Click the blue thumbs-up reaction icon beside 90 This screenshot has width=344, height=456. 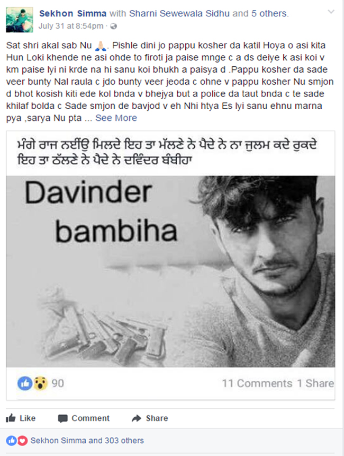25,383
